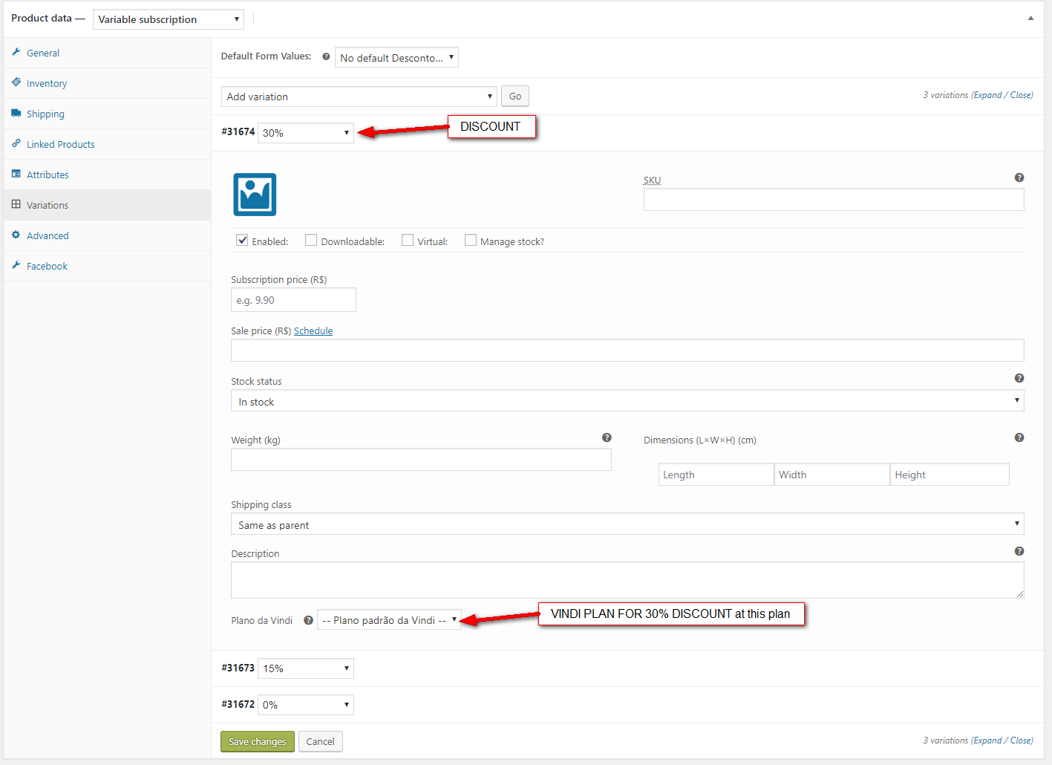
Task: Click the bottom Close link
Action: click(x=1021, y=740)
